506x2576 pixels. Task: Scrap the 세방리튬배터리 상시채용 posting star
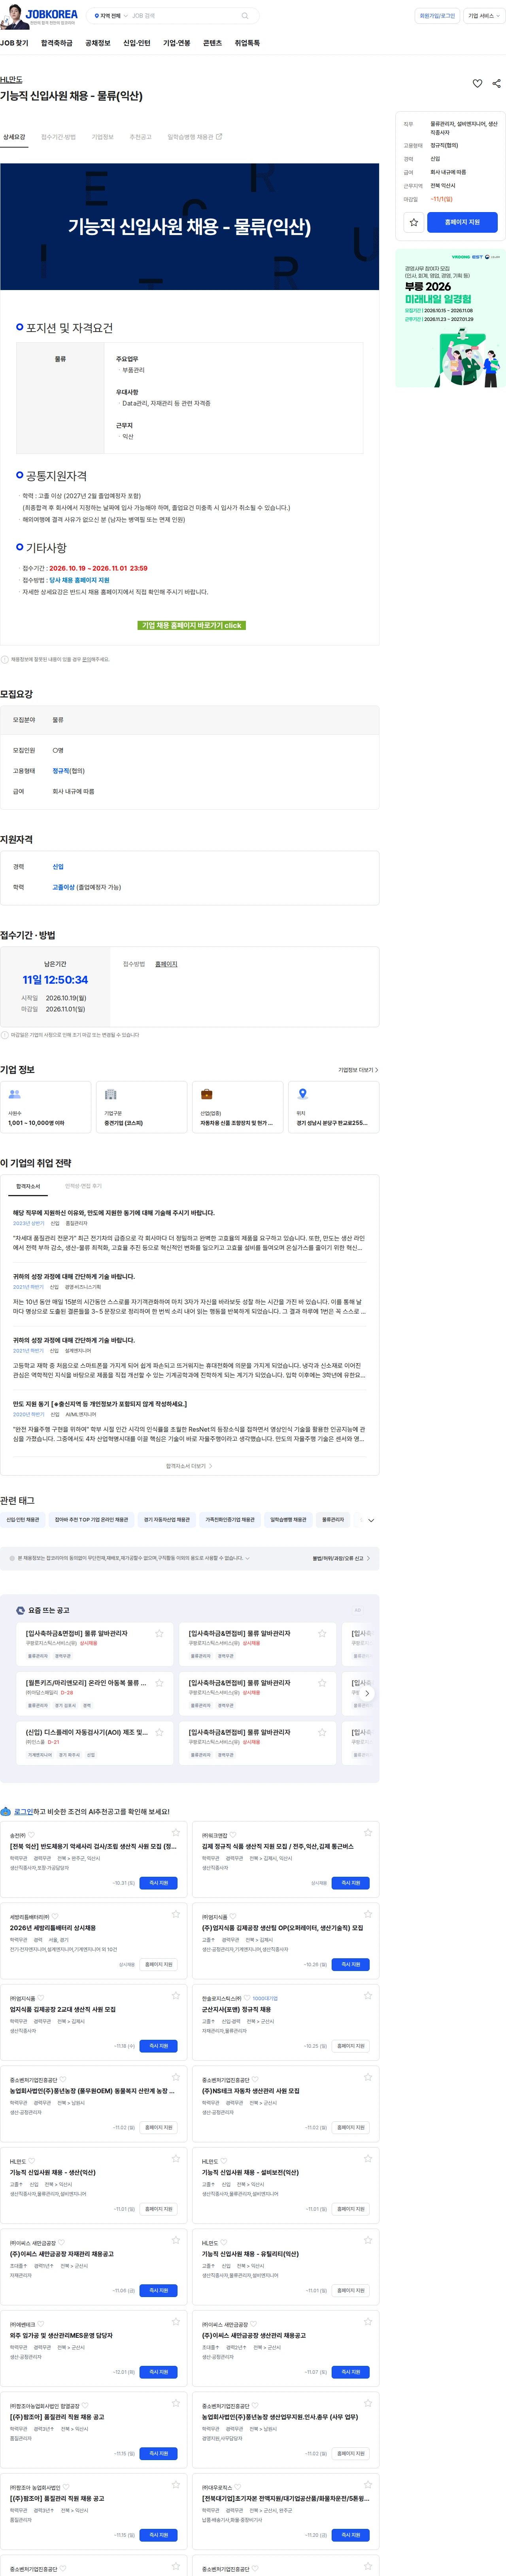point(176,1914)
